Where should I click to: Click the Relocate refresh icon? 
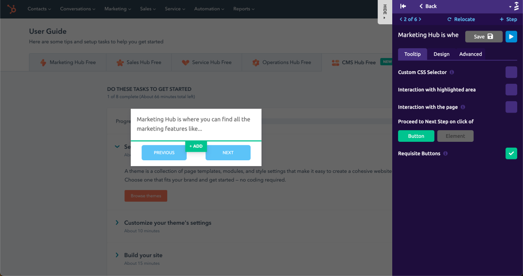pos(450,19)
